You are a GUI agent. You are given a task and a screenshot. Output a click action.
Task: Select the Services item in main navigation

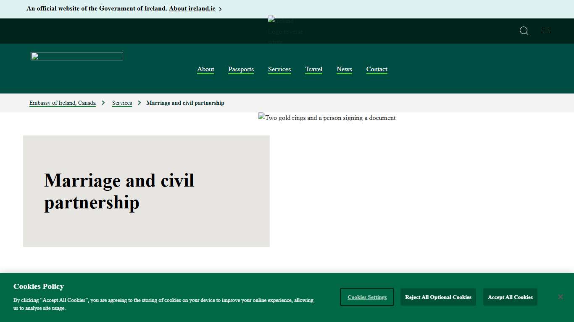pyautogui.click(x=279, y=69)
